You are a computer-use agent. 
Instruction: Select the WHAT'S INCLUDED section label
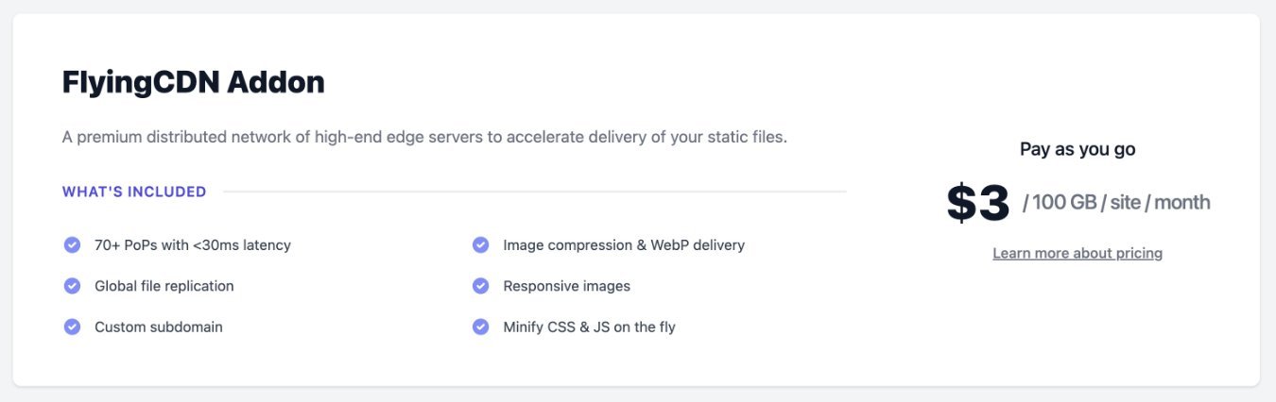(x=134, y=192)
